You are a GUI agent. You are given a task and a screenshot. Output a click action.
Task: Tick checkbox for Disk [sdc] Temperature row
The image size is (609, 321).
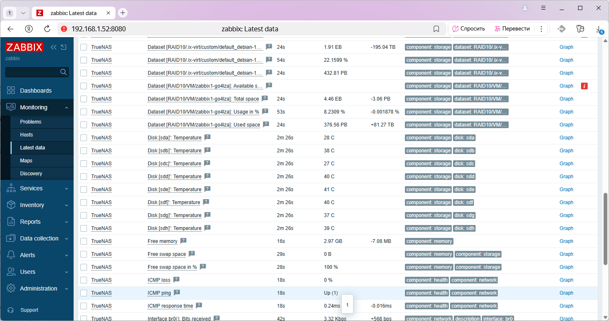(x=84, y=164)
